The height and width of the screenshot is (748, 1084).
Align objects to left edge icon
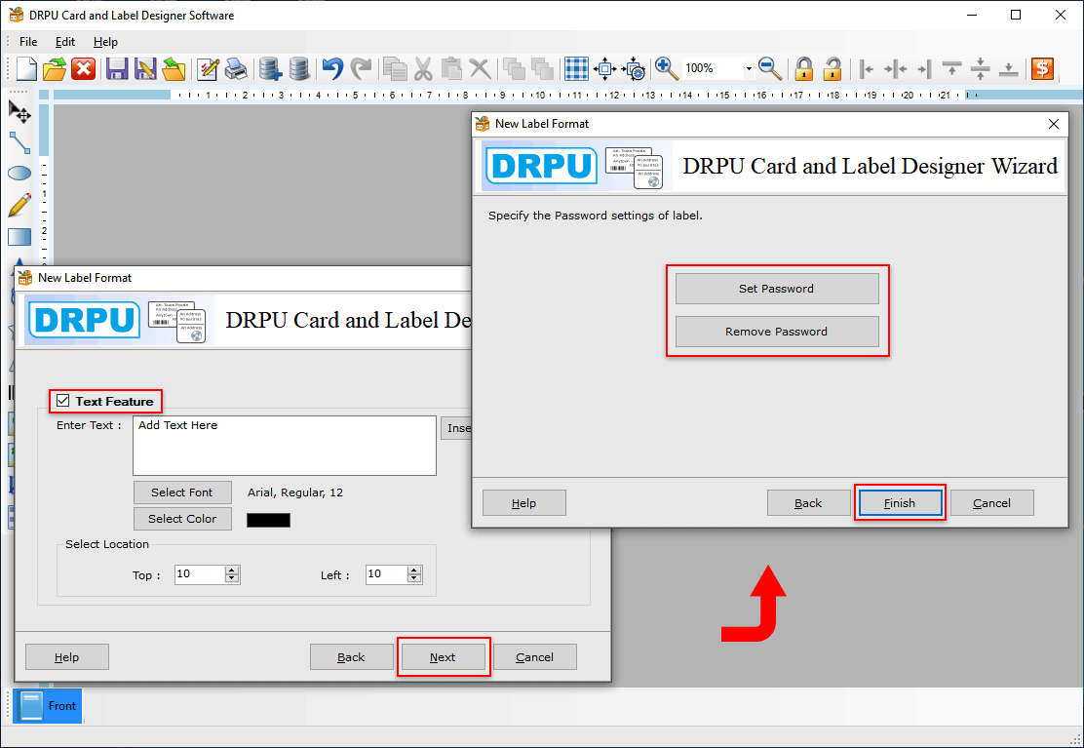(x=867, y=68)
